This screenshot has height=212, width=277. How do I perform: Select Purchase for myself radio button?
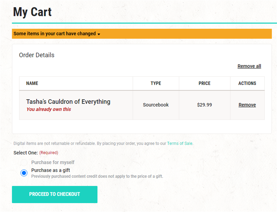click(x=24, y=162)
